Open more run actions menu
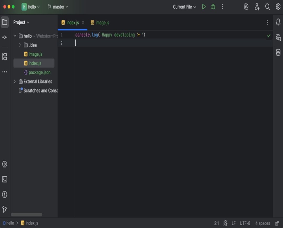This screenshot has height=228, width=283. pos(222,7)
